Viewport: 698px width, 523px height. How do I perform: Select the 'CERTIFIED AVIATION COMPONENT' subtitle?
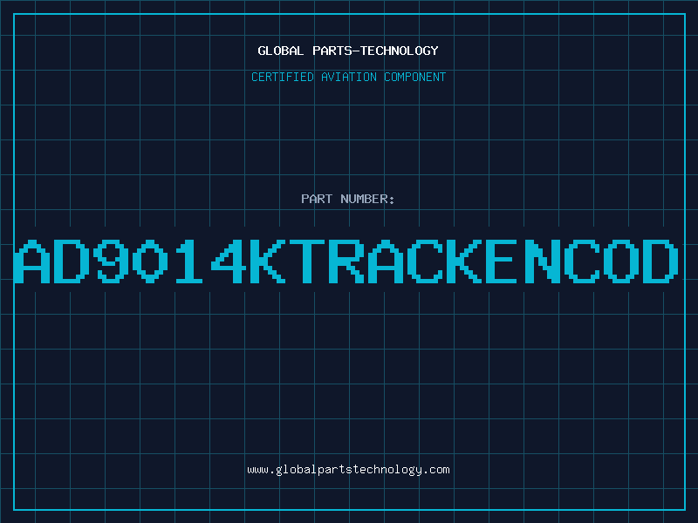pyautogui.click(x=348, y=77)
